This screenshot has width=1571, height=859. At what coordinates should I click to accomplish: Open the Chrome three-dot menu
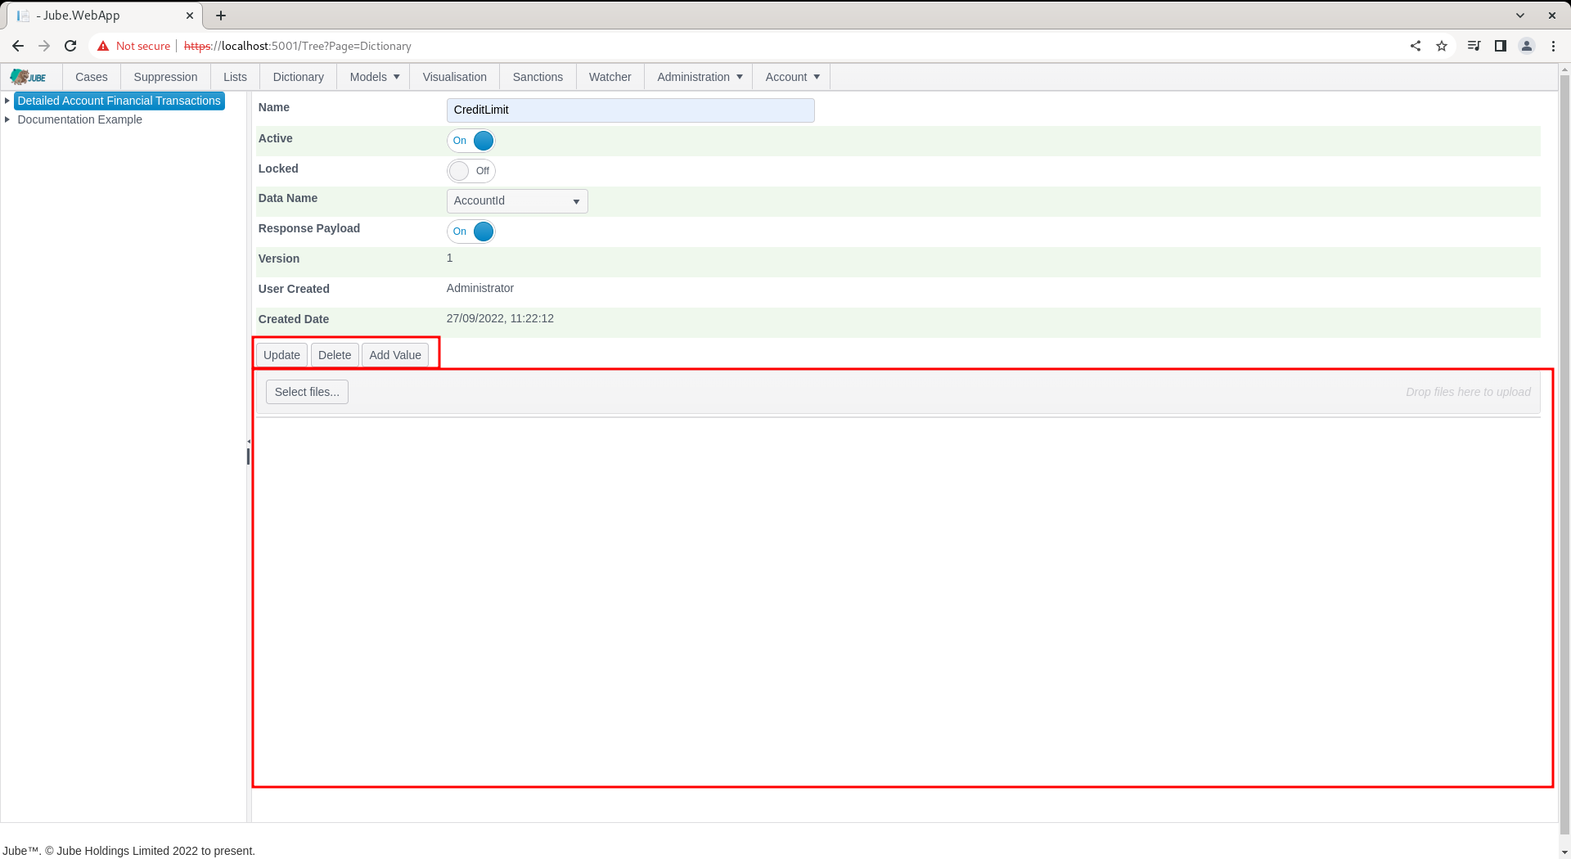pyautogui.click(x=1553, y=46)
